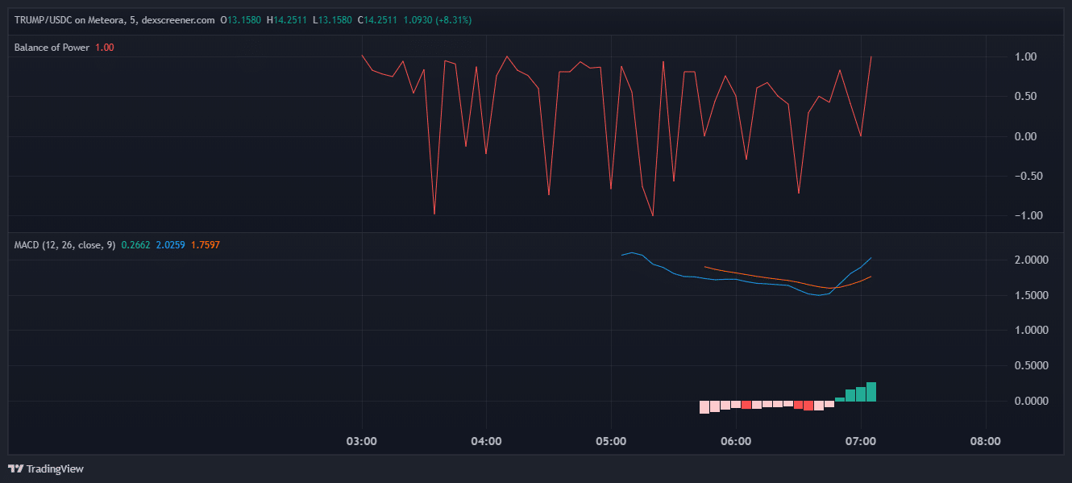Viewport: 1072px width, 483px height.
Task: Click the 04:00 time axis label
Action: [487, 441]
